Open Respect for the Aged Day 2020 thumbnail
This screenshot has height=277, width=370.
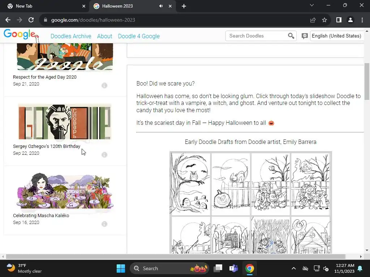(65, 57)
